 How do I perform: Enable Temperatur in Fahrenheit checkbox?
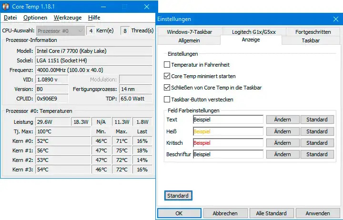point(167,64)
